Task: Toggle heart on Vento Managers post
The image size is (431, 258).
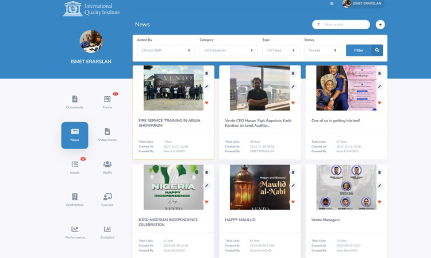Action: click(x=380, y=202)
